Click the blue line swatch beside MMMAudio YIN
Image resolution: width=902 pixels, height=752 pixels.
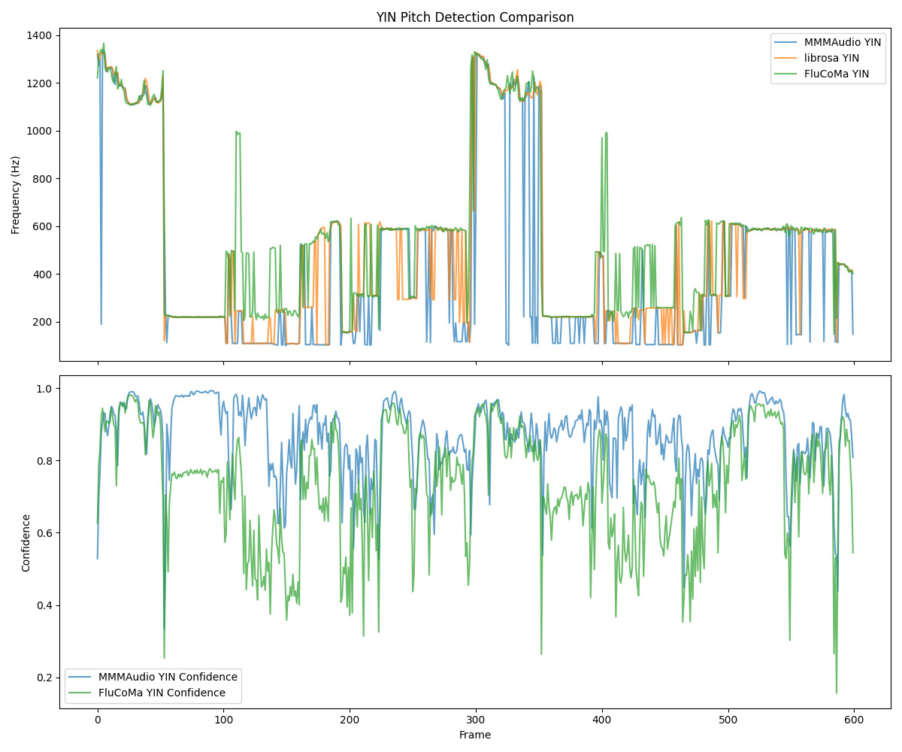[790, 42]
